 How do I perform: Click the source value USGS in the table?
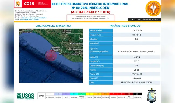point(136,70)
